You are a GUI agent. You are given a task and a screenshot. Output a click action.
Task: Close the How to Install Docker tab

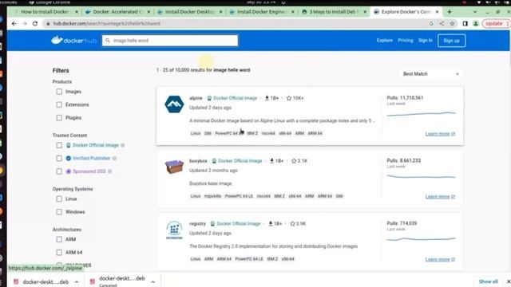tap(77, 12)
